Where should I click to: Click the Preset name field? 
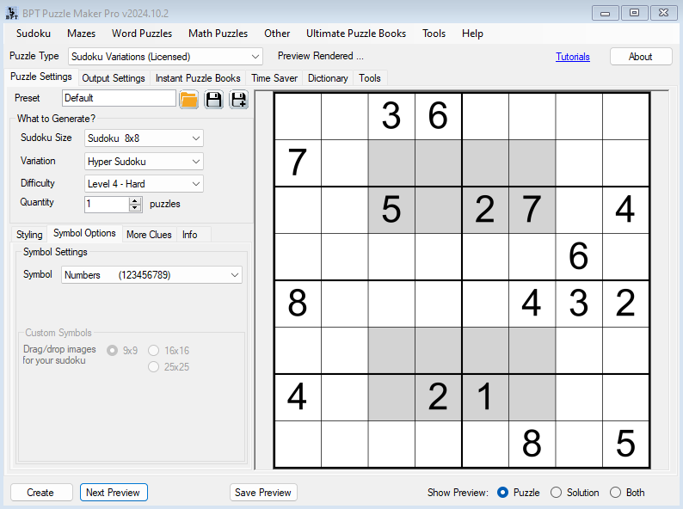(119, 98)
